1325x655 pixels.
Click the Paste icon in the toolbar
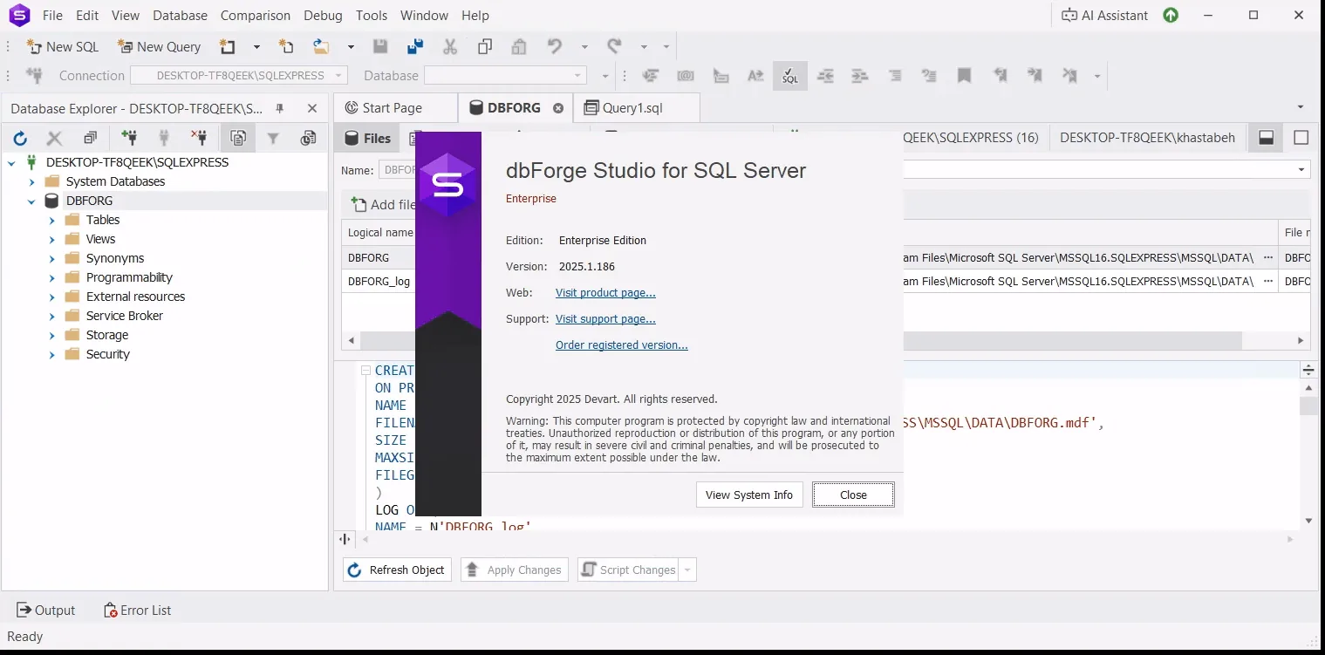click(519, 47)
